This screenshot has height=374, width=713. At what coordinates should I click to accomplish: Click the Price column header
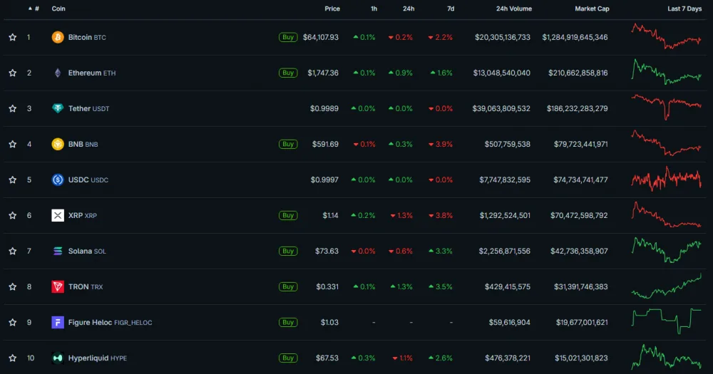pos(332,9)
